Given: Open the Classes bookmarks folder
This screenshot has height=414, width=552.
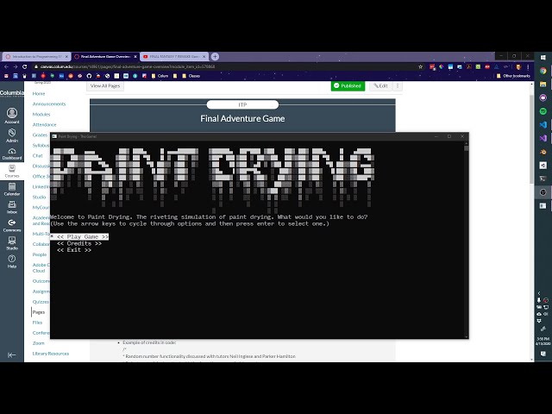Looking at the screenshot, I should pyautogui.click(x=191, y=76).
